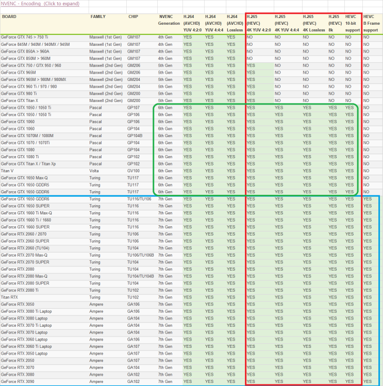Image resolution: width=383 pixels, height=386 pixels.
Task: Click 4K Lossless cell in GeForce RTX 2080 row
Action: [x=307, y=269]
